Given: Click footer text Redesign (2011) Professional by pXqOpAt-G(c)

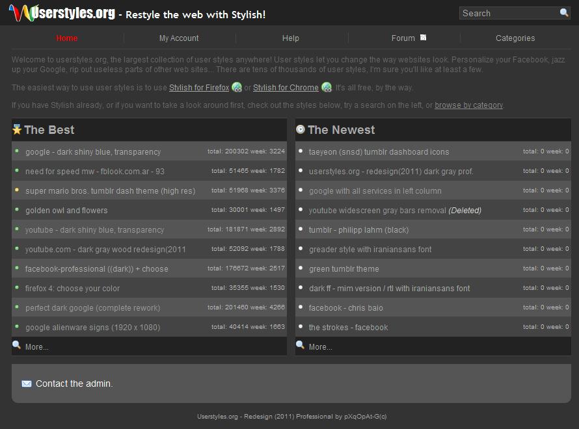Looking at the screenshot, I should point(316,417).
